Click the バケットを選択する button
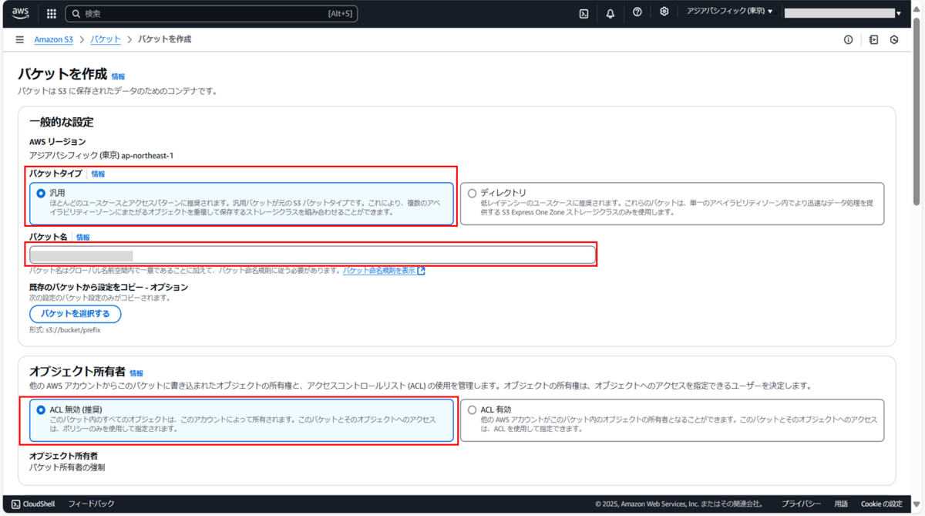This screenshot has height=516, width=925. click(x=75, y=314)
